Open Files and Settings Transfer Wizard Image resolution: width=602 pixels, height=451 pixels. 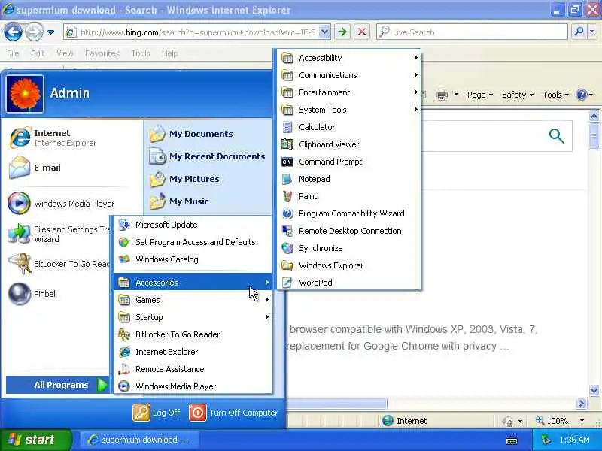pyautogui.click(x=58, y=234)
